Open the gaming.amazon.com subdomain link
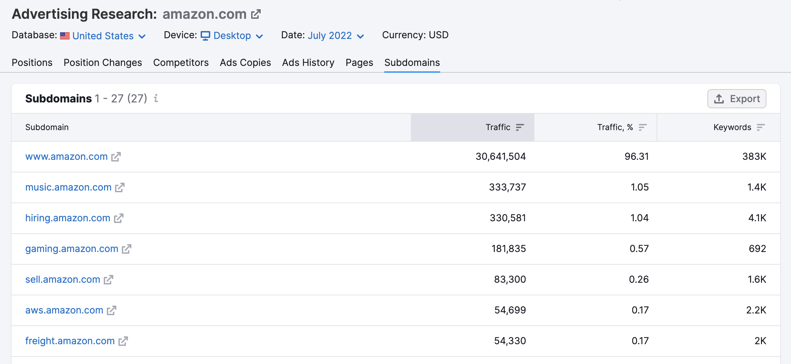 coord(72,249)
